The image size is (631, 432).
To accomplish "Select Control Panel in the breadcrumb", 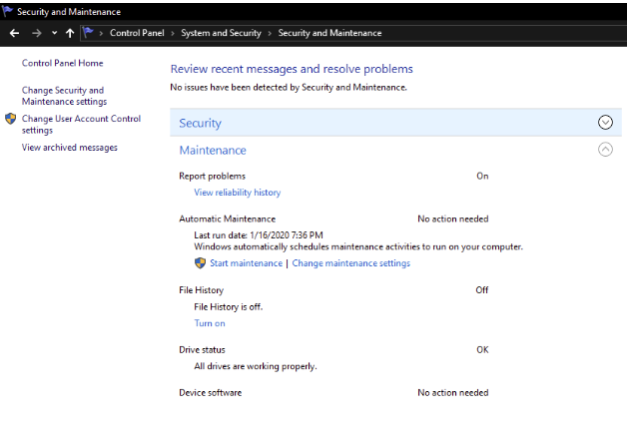I will tap(137, 33).
